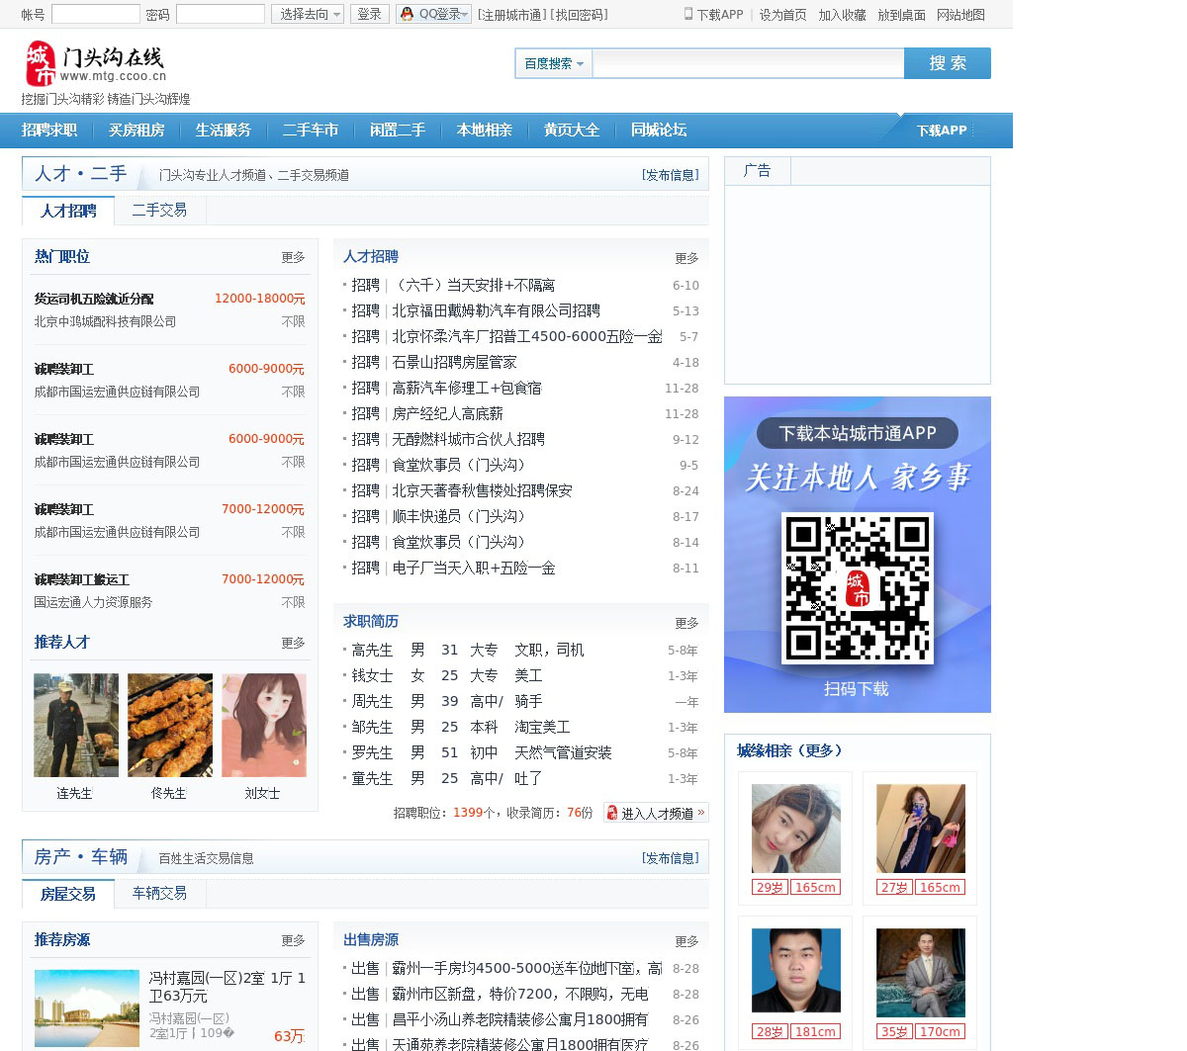
Task: Click the red icon beside 进入人才频道
Action: pyautogui.click(x=612, y=813)
